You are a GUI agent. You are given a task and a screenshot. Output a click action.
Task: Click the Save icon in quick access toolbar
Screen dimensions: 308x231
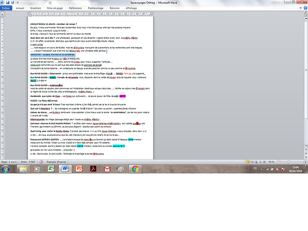[8, 3]
